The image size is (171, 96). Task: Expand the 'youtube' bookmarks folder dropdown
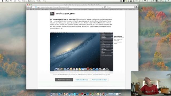pos(70,9)
